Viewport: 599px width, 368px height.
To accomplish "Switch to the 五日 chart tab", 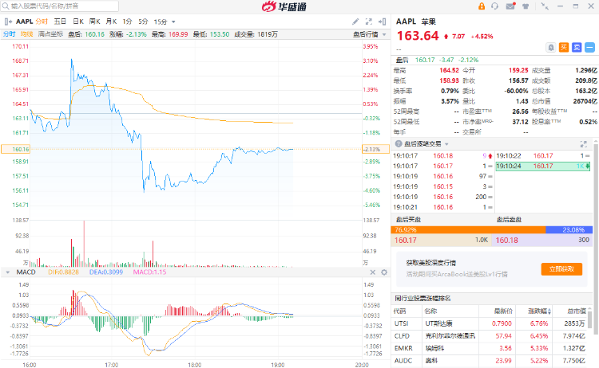I will coord(60,21).
